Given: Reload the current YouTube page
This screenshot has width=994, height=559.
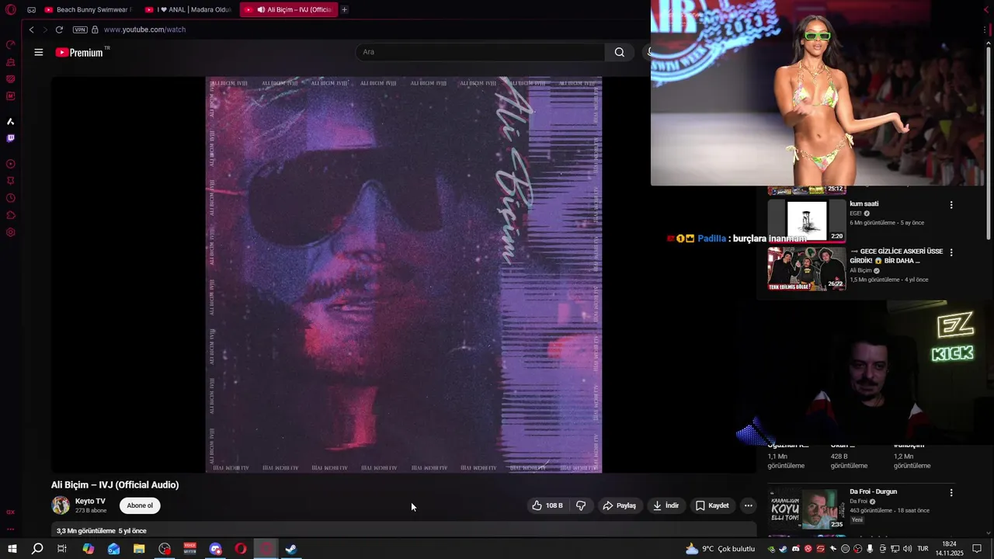Looking at the screenshot, I should (x=59, y=30).
